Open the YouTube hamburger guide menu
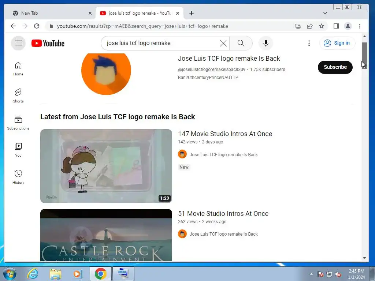This screenshot has width=375, height=281. point(18,43)
